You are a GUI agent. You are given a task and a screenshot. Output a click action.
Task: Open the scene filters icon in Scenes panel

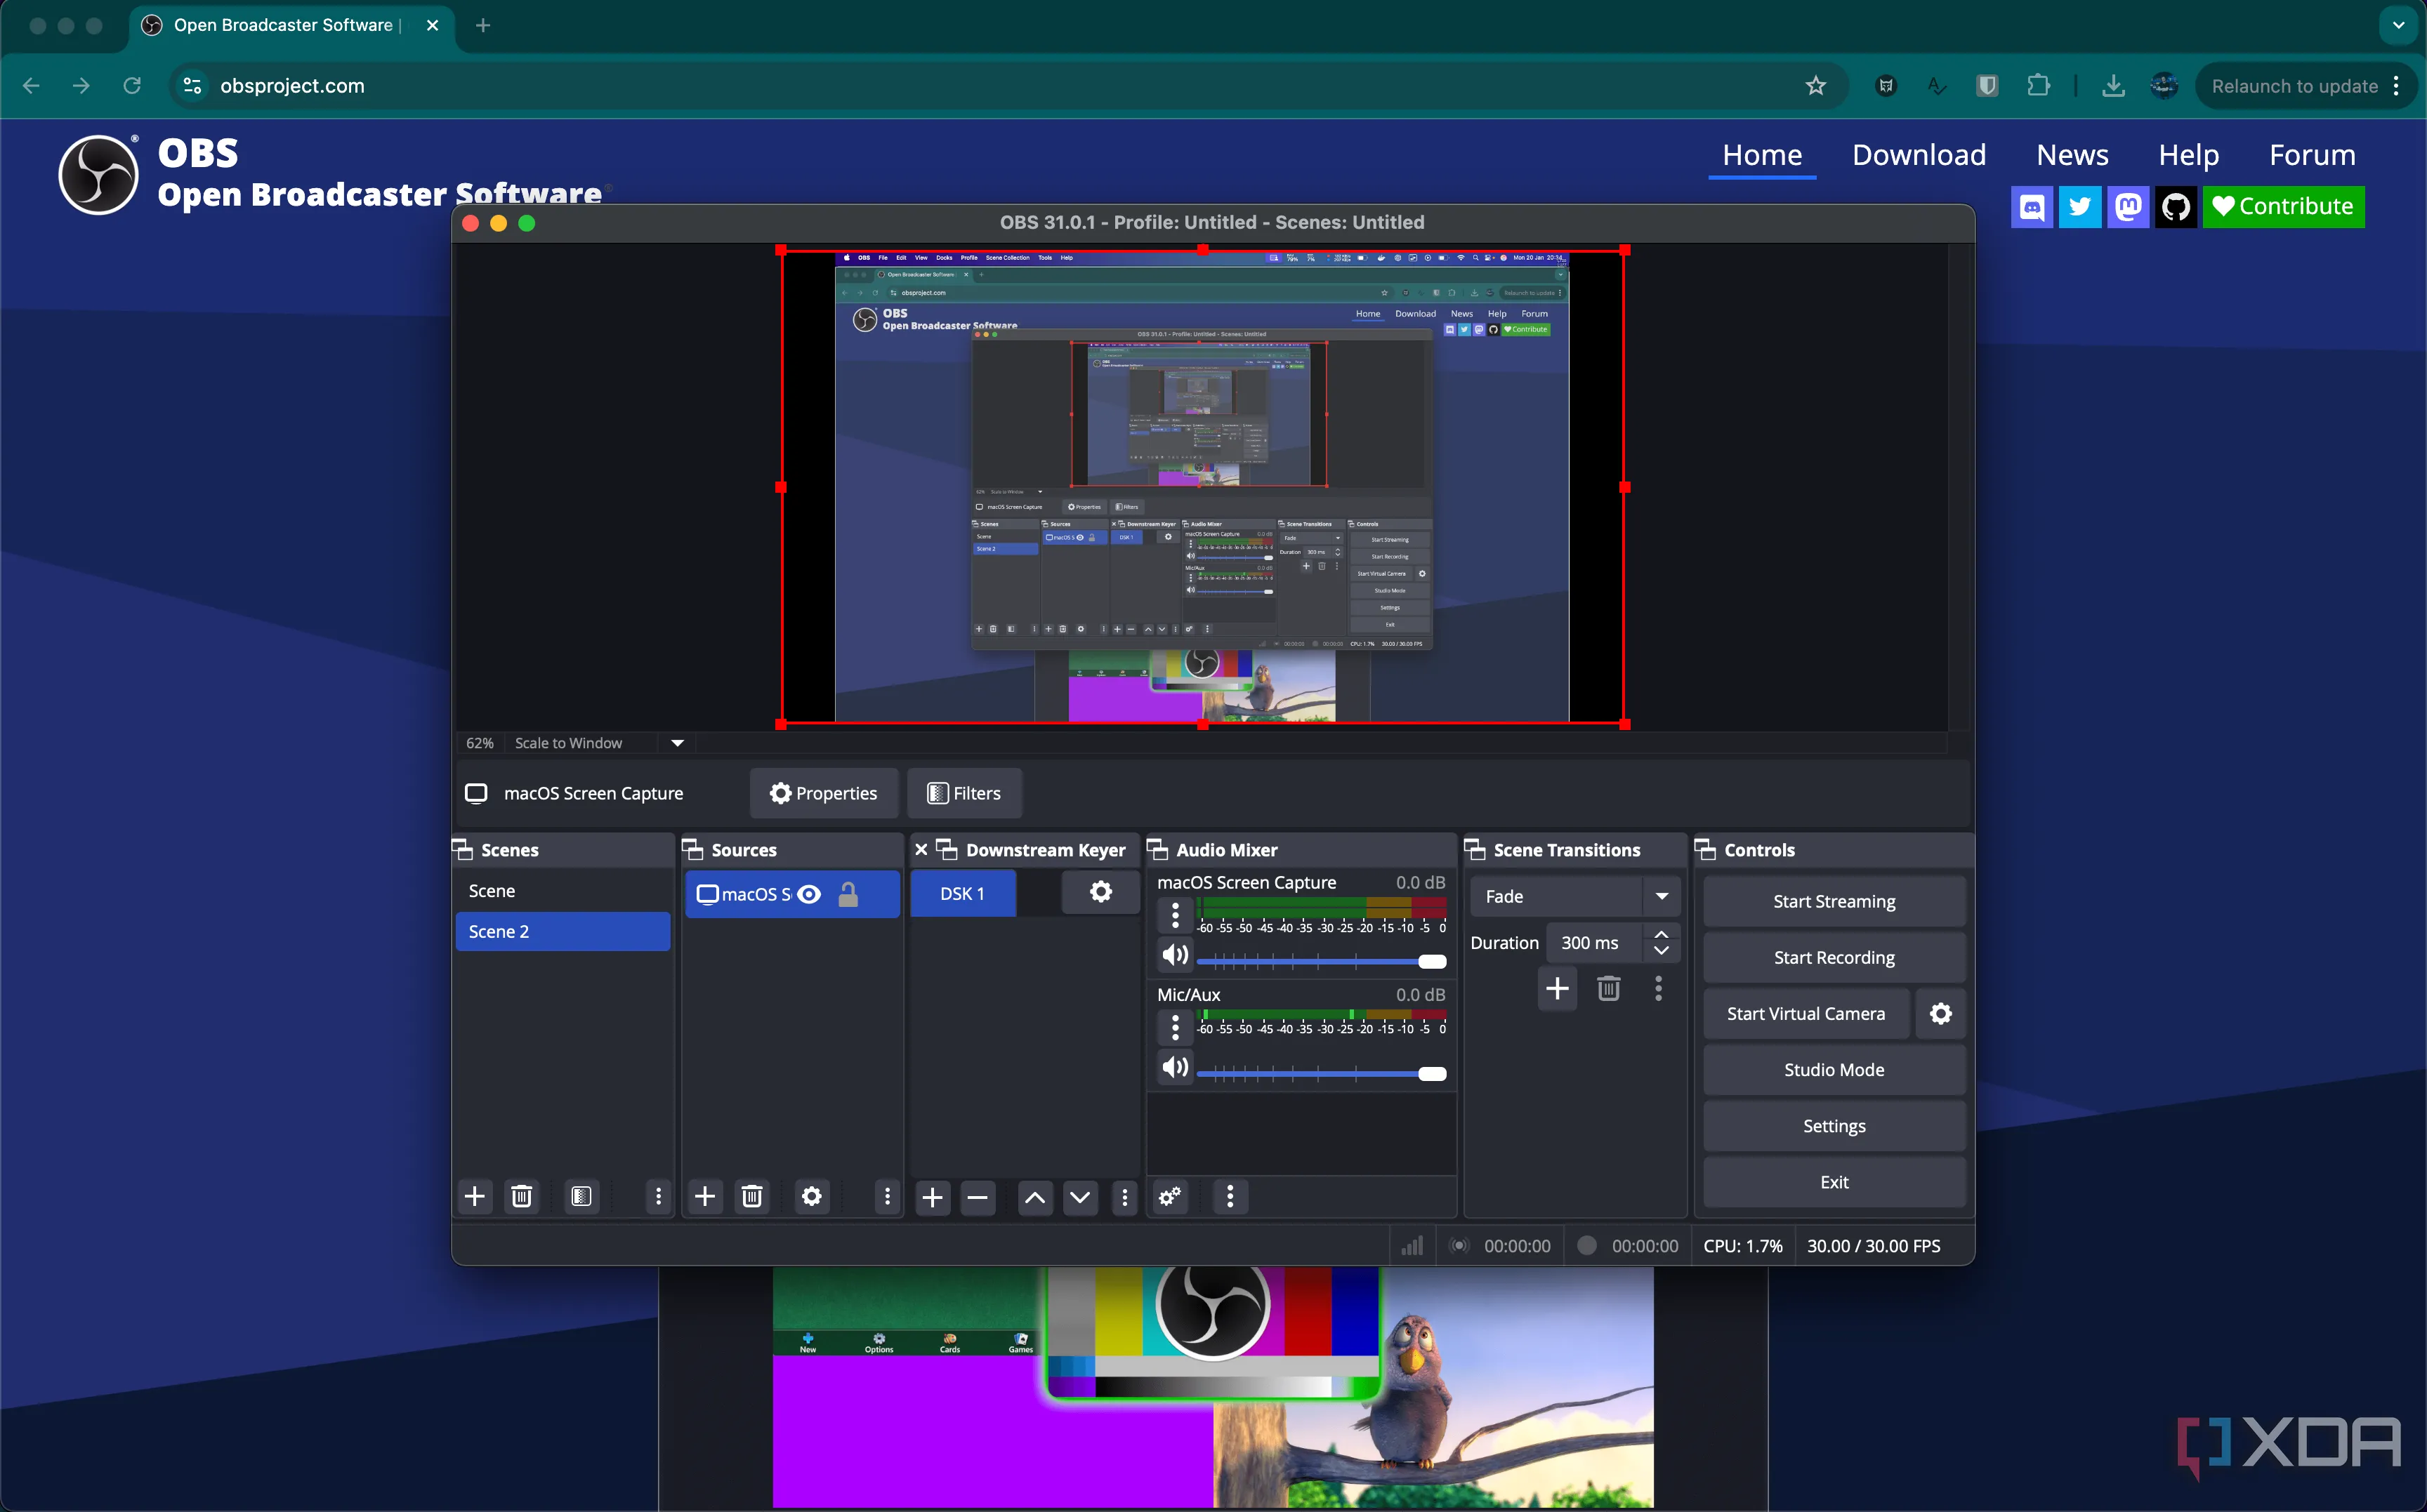point(580,1196)
